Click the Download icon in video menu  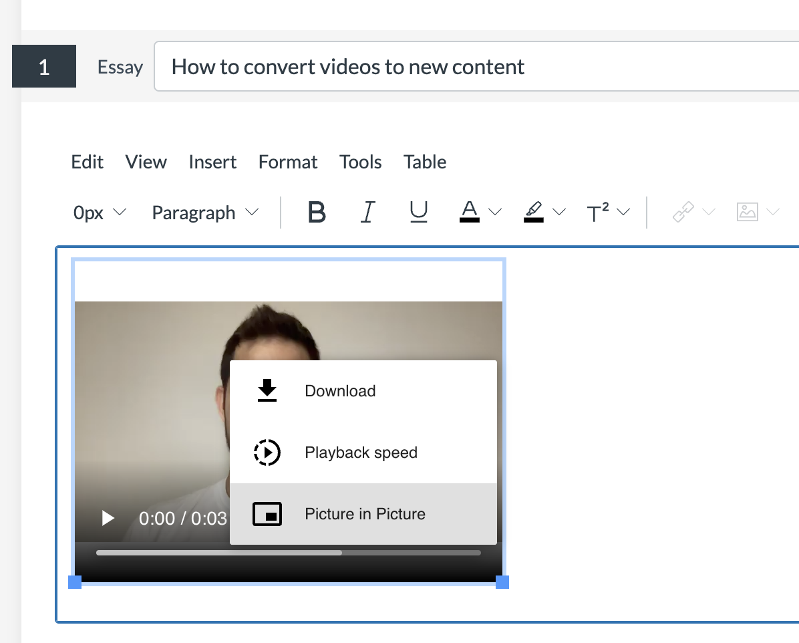[x=267, y=390]
